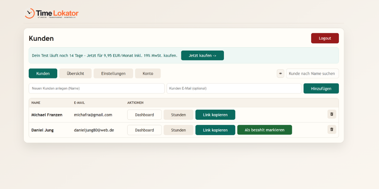Open the Übersicht tab
The image size is (379, 189).
75,73
